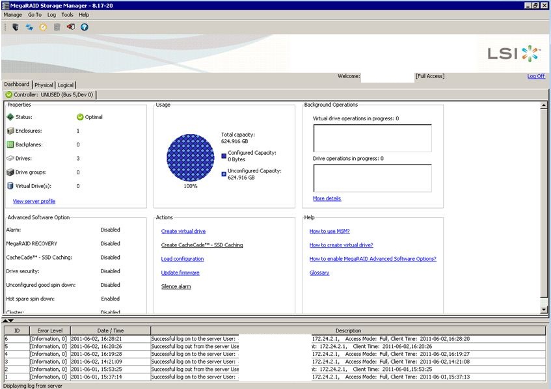Click Silence alarm link
Viewport: 551px width, 389px height.
pos(176,286)
